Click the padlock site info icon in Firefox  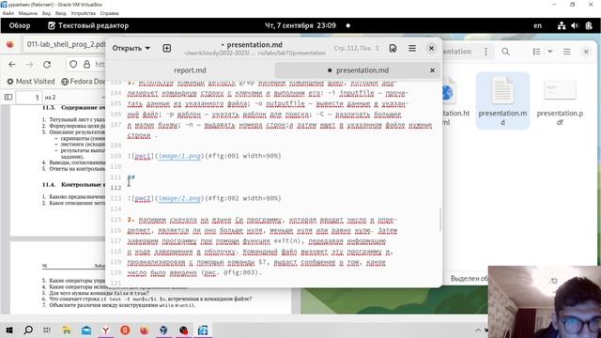[86, 65]
